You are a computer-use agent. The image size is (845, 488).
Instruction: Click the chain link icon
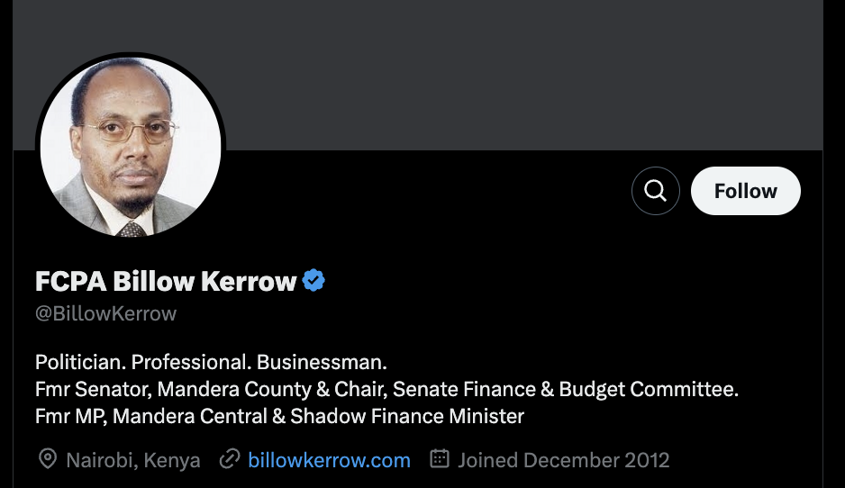click(x=230, y=460)
